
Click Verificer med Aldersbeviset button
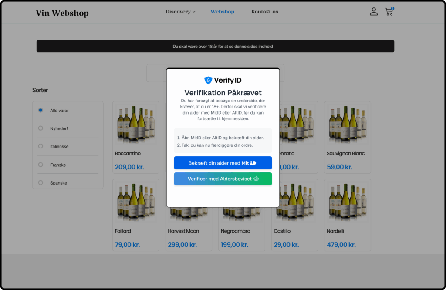pyautogui.click(x=223, y=179)
